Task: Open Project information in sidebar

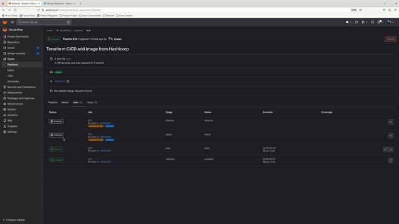Action: point(18,37)
